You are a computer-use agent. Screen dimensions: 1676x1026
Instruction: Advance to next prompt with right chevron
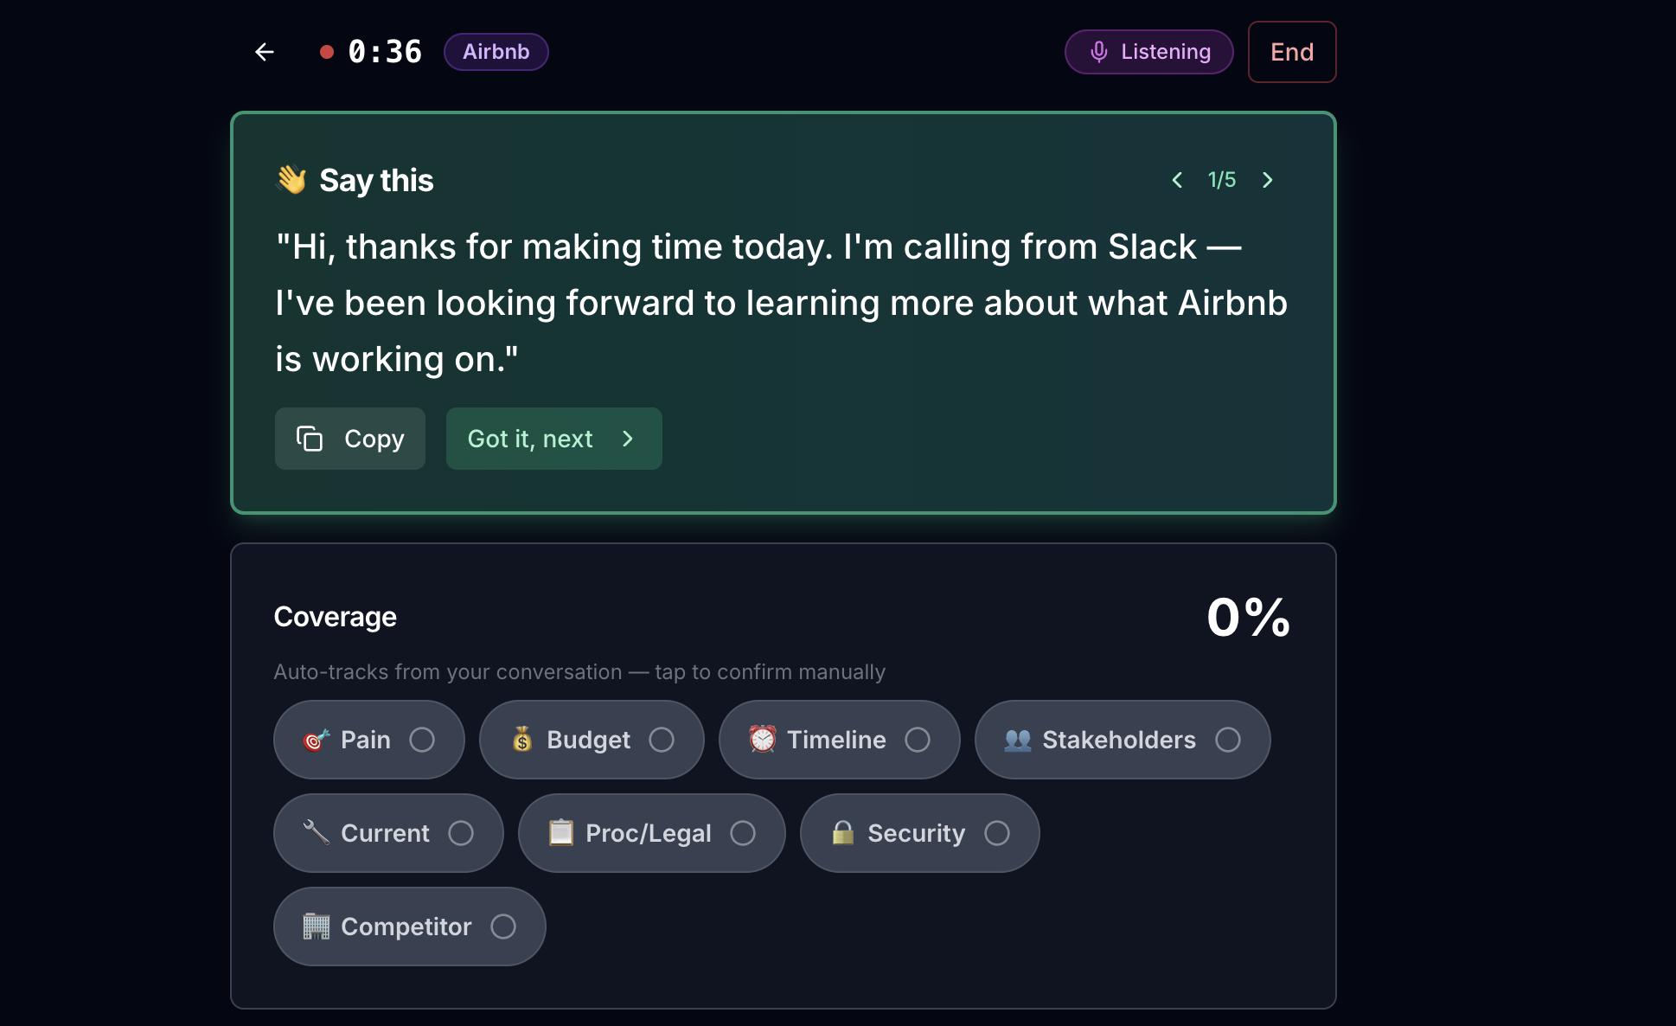coord(1268,180)
